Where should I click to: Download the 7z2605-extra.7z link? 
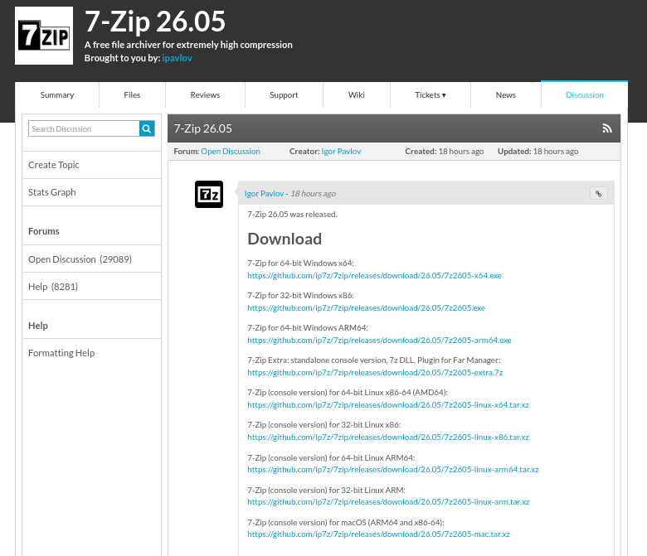click(375, 373)
